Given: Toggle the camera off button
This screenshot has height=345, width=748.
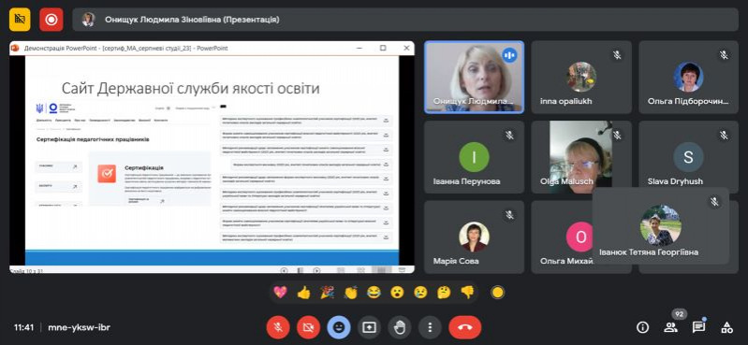Looking at the screenshot, I should click(309, 327).
